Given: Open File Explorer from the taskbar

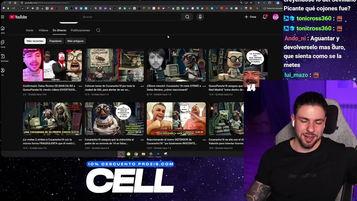Looking at the screenshot, I should click(143, 154).
